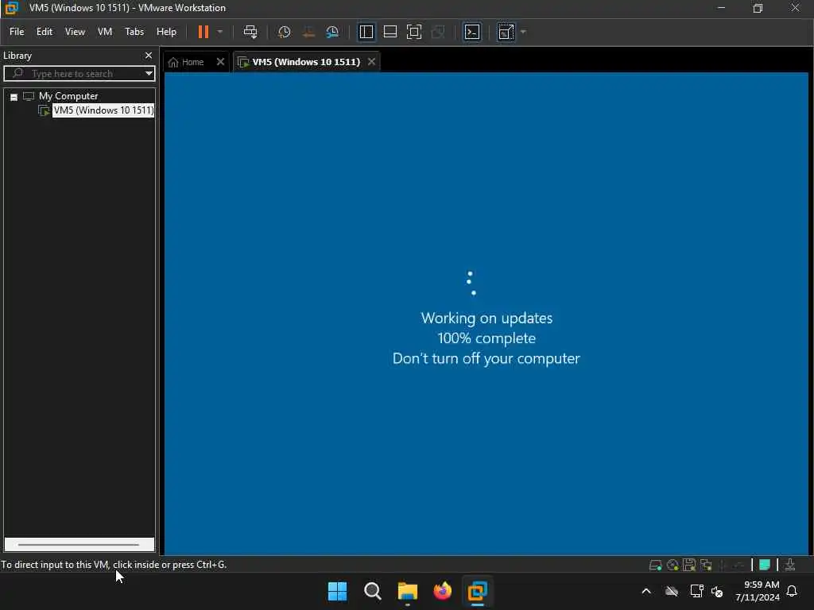Select VM5 (Windows 10 1511) in the library tree
The image size is (814, 610).
pyautogui.click(x=103, y=110)
